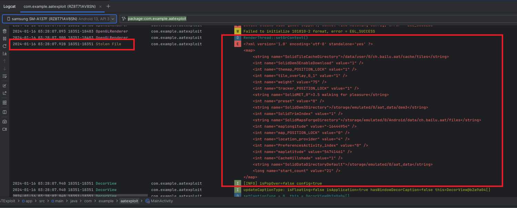
Task: Open the src breadcrumb in navigation bar
Action: tap(42, 201)
